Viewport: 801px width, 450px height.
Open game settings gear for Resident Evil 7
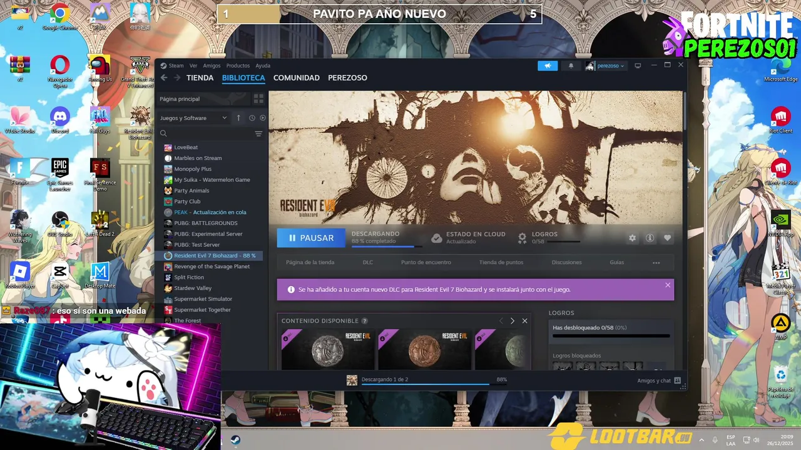[x=633, y=238]
